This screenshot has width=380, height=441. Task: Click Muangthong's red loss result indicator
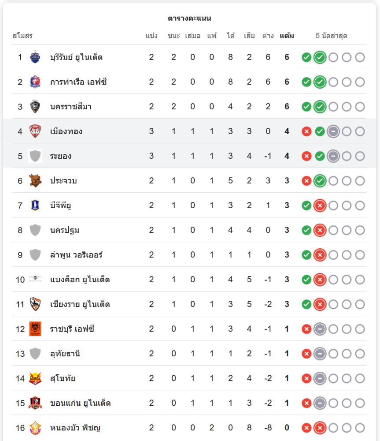click(x=307, y=131)
